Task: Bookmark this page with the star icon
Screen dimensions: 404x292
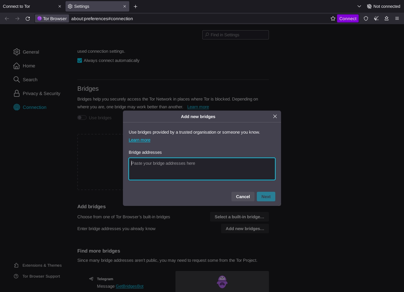Action: [x=333, y=18]
